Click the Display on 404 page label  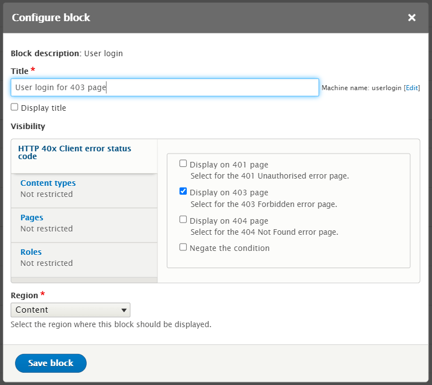point(229,220)
